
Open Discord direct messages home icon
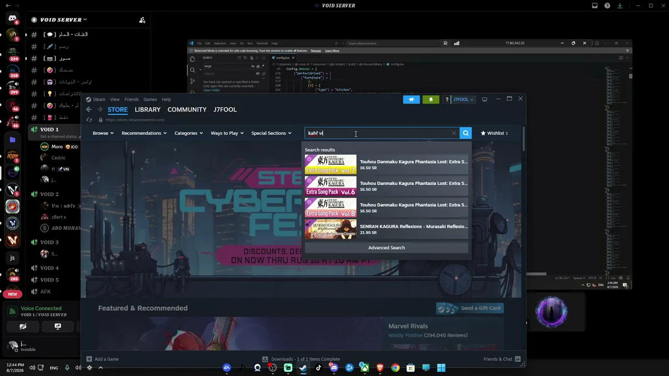[x=13, y=19]
